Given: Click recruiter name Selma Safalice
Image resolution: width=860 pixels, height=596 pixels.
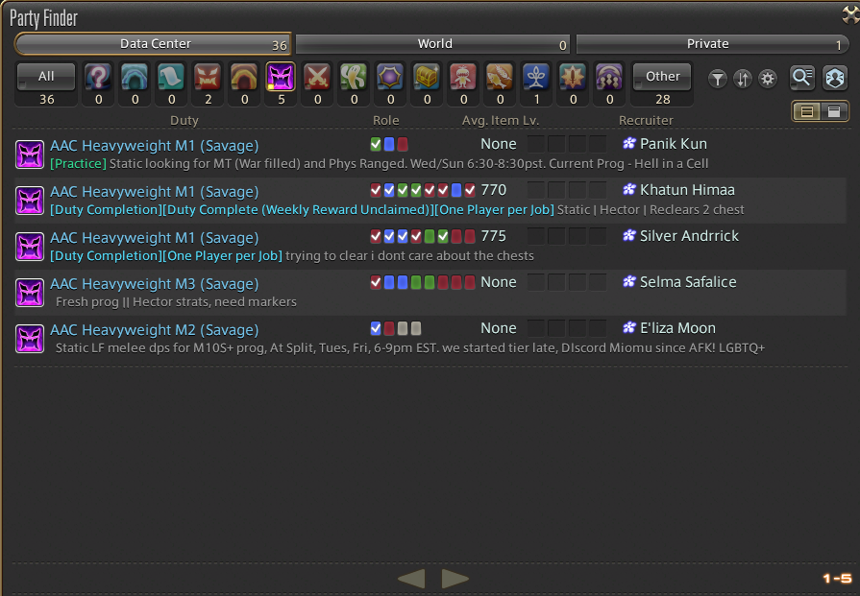Looking at the screenshot, I should coord(688,282).
